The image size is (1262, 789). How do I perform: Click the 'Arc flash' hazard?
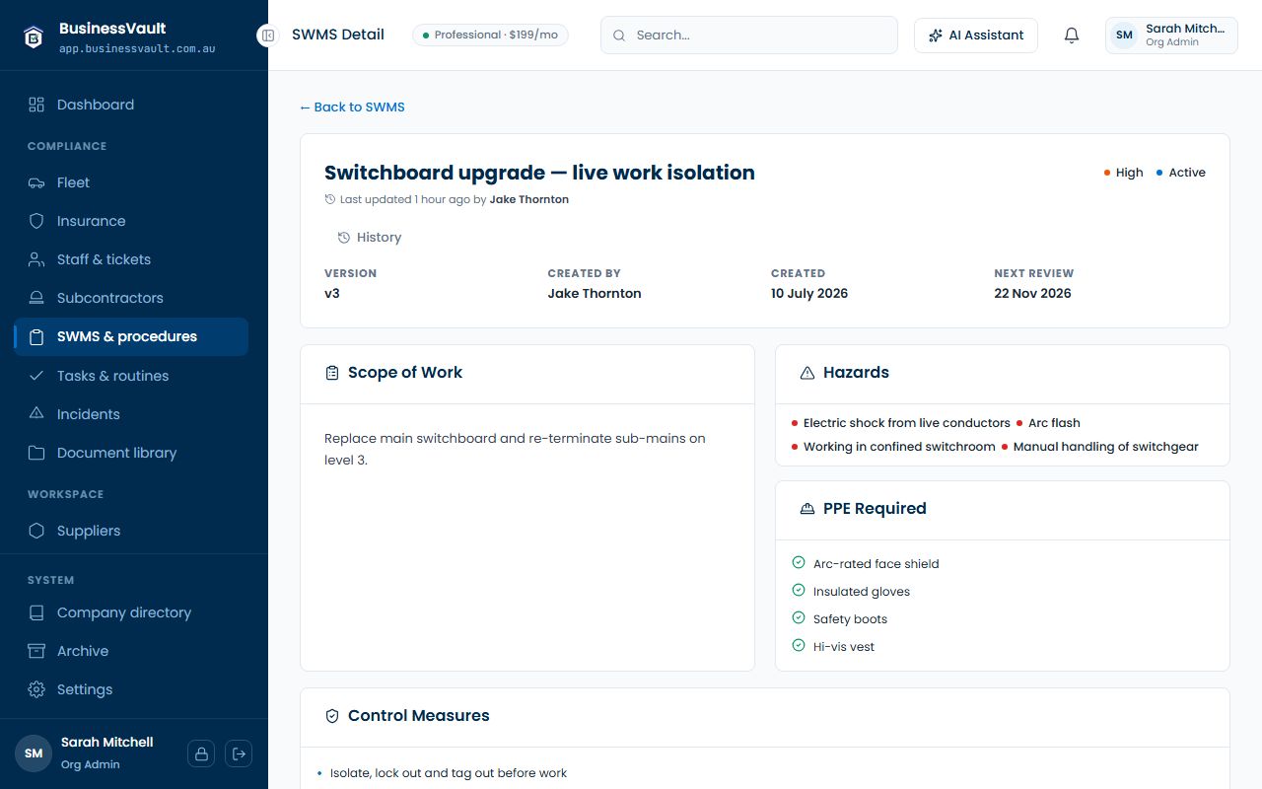coord(1048,423)
